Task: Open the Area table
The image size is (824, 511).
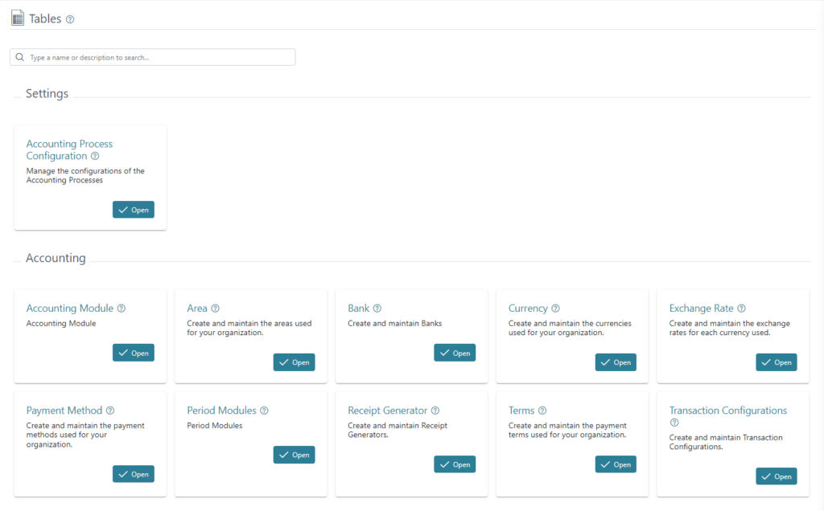Action: pos(294,362)
